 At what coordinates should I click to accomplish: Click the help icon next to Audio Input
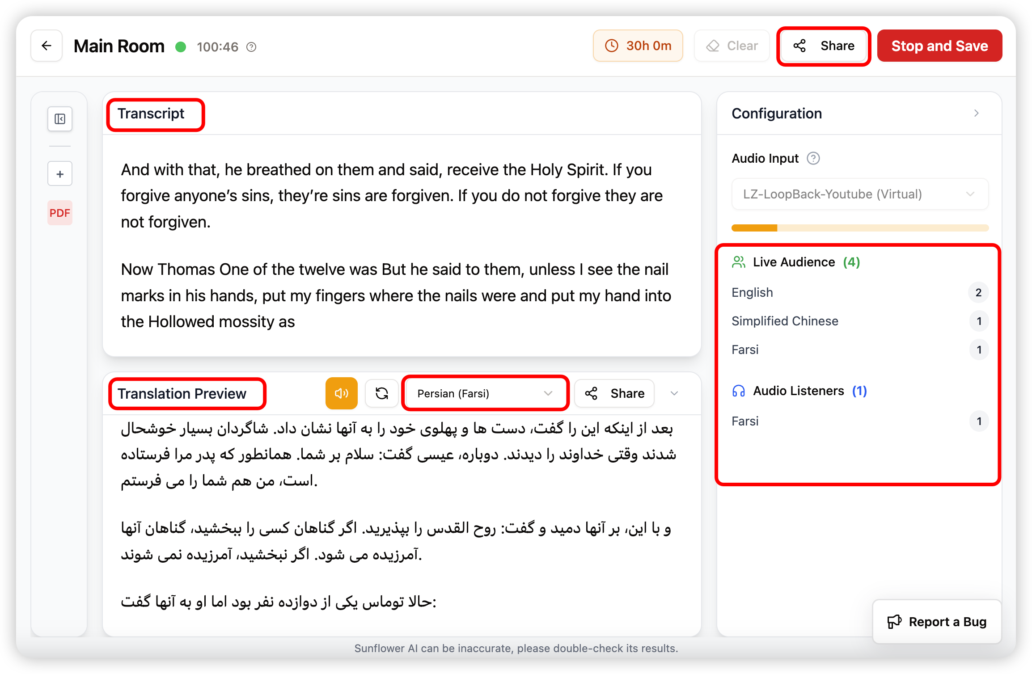[x=813, y=158]
